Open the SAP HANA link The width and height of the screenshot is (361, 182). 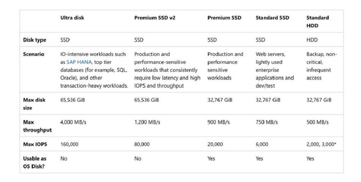pos(79,62)
